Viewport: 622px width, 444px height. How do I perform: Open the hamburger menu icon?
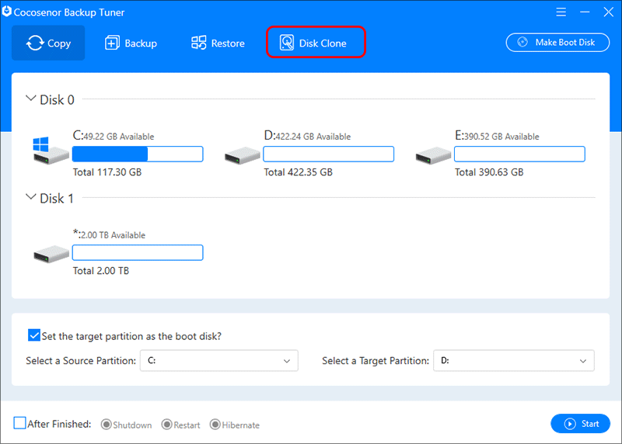click(561, 12)
